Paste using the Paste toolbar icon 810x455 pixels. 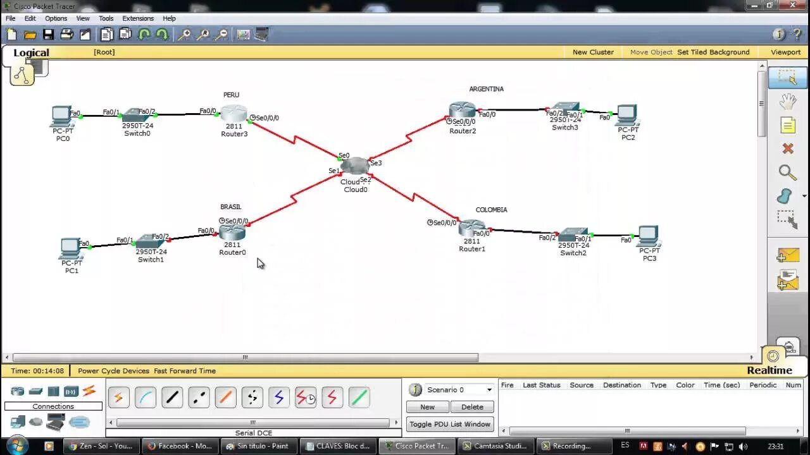125,35
